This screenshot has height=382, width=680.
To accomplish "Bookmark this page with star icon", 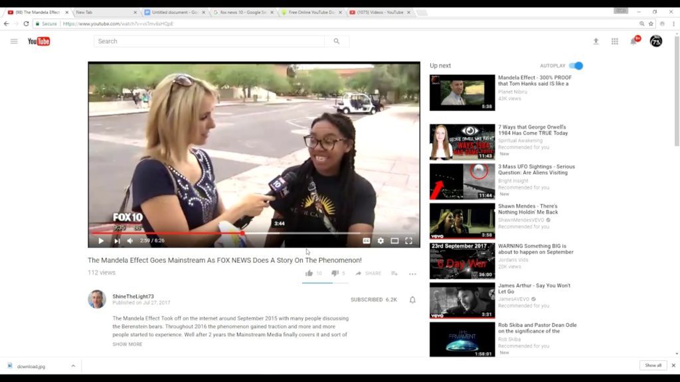I will 651,24.
